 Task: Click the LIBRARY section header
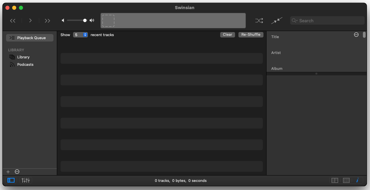coord(16,50)
